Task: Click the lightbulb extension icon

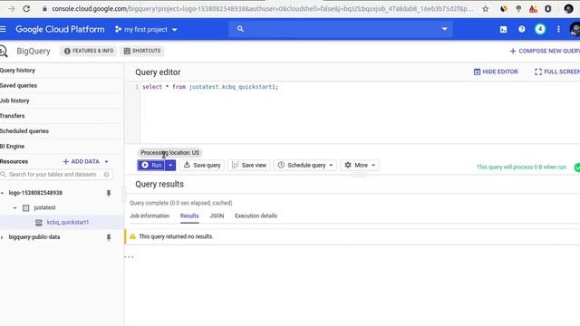Action: [518, 9]
